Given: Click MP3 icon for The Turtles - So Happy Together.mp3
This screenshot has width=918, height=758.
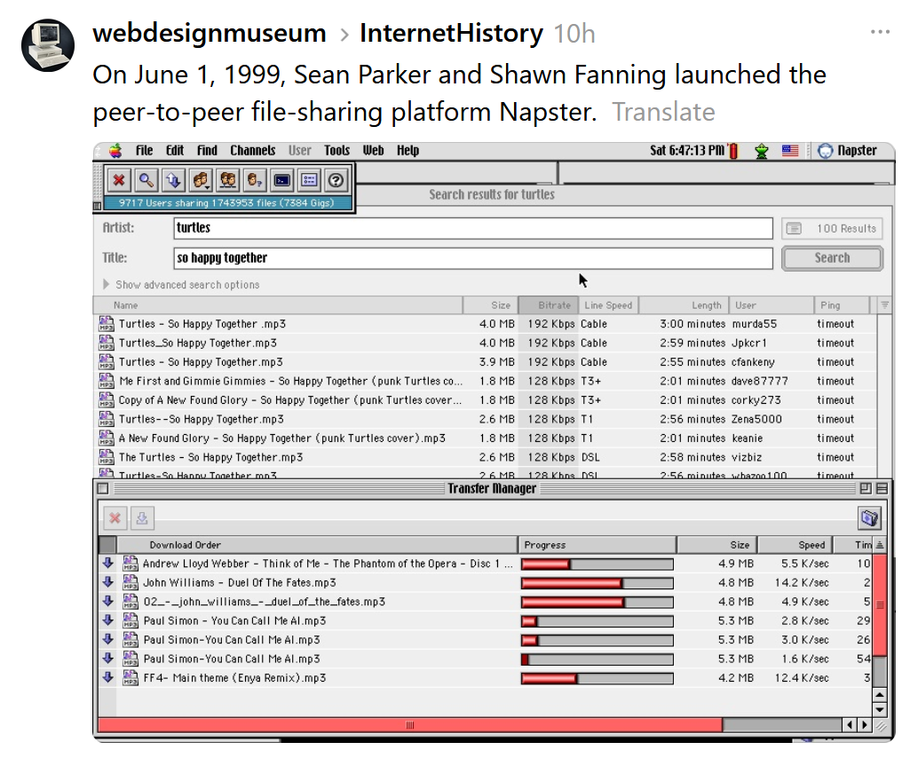Looking at the screenshot, I should tap(107, 456).
